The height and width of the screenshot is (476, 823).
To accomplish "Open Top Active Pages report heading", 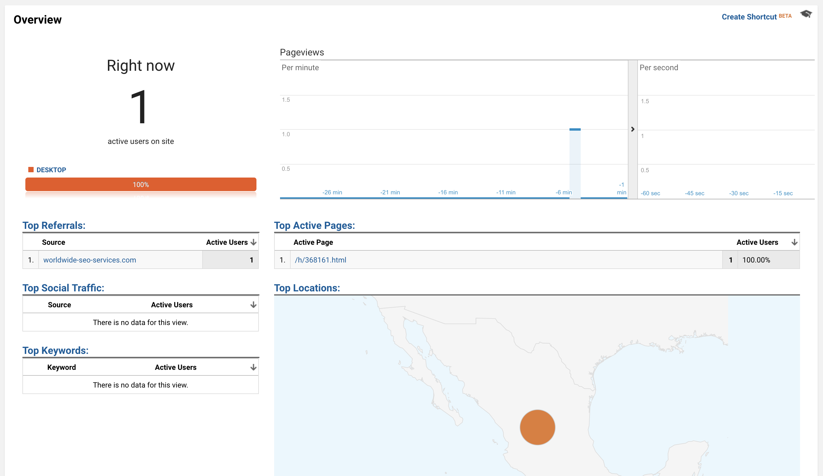I will [x=314, y=225].
